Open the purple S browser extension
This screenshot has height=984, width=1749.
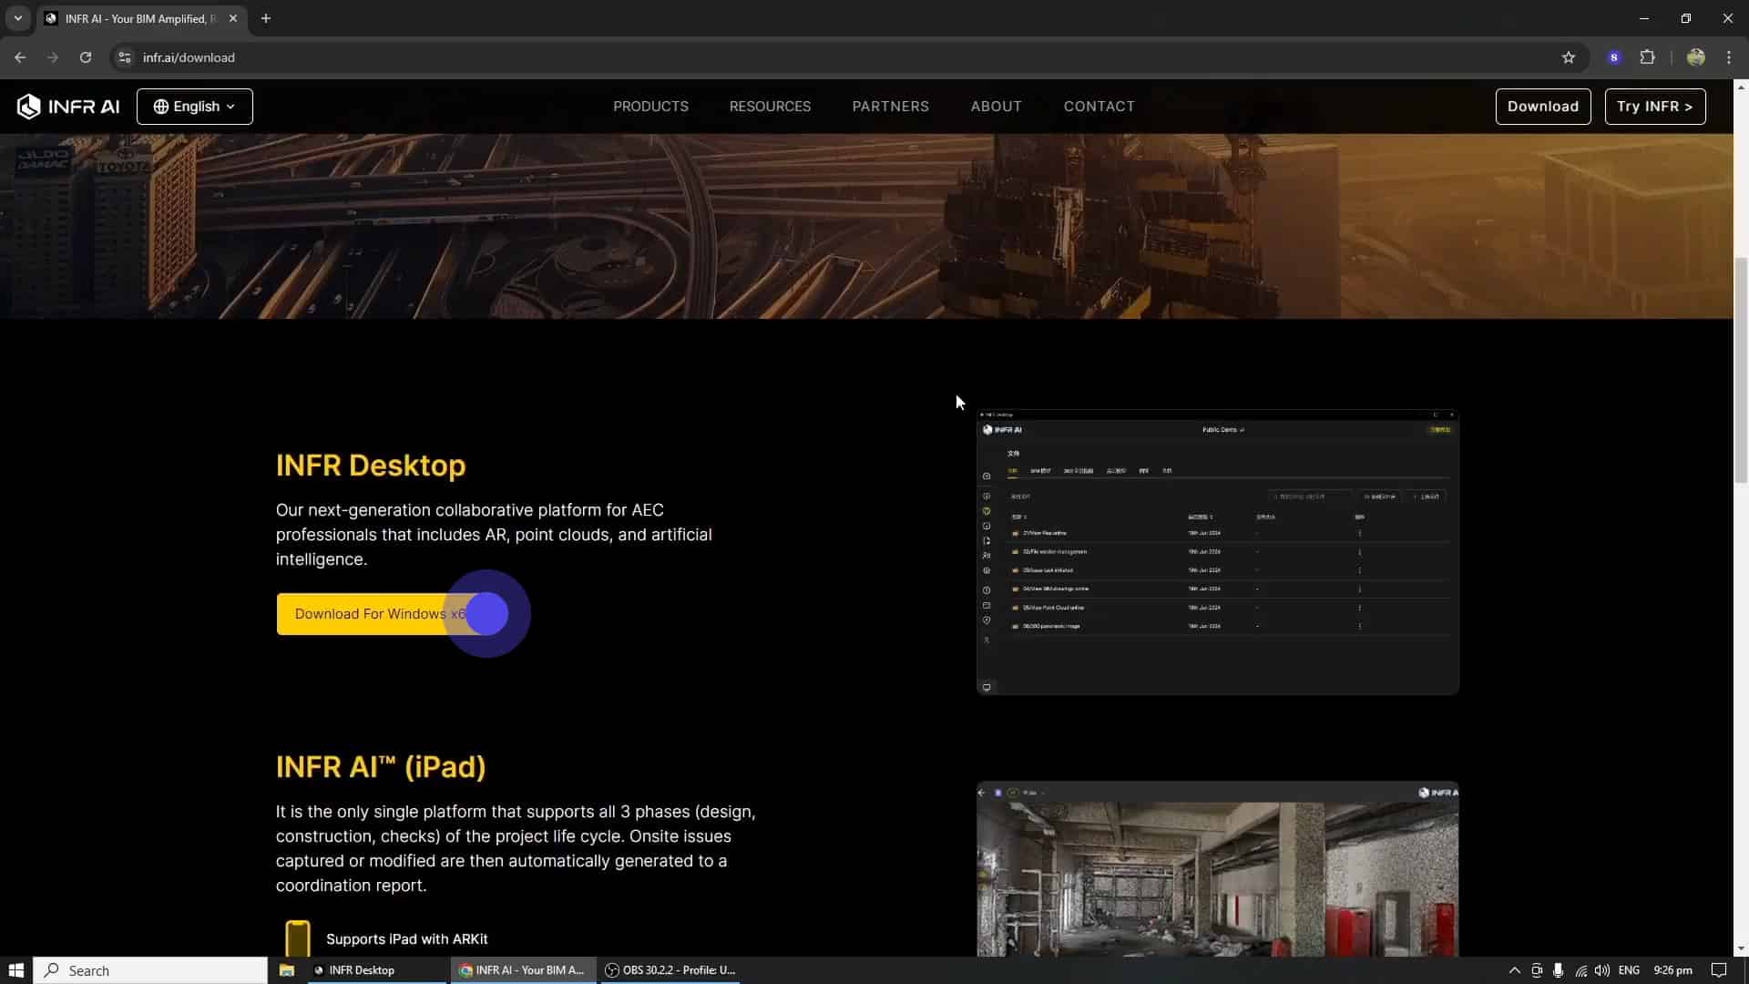pyautogui.click(x=1613, y=57)
